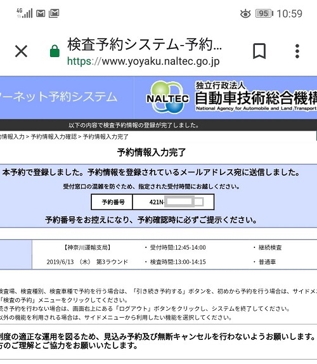Screen dimensions: 317x364
Task: Tap the ネット予約システム header text
Action: point(58,97)
